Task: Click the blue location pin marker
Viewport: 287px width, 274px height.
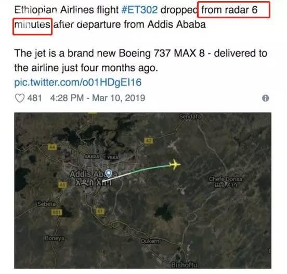Action: tap(109, 173)
